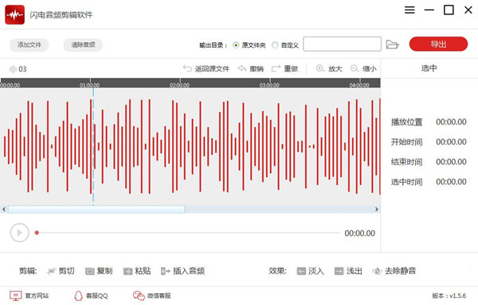Click the red playback progress slider handle
This screenshot has width=478, height=305.
(37, 233)
